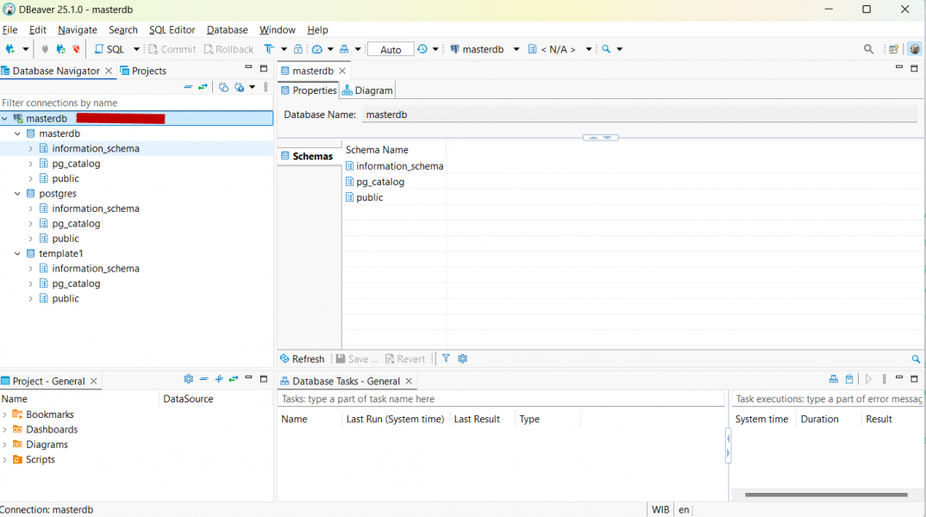Click Invalidate/Reconnect icon in main toolbar
This screenshot has width=926, height=517.
click(61, 49)
